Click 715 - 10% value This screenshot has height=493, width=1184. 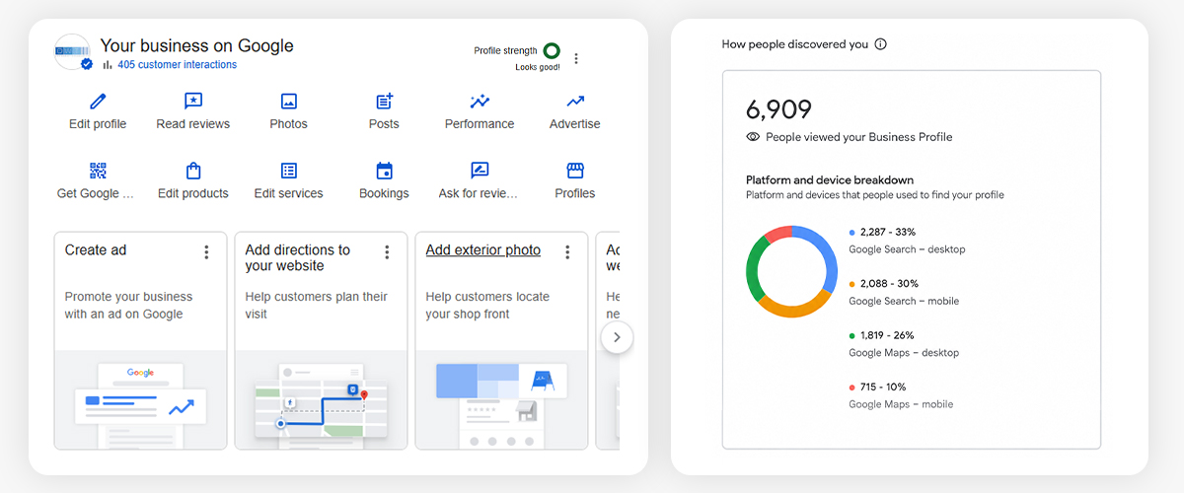pyautogui.click(x=883, y=387)
